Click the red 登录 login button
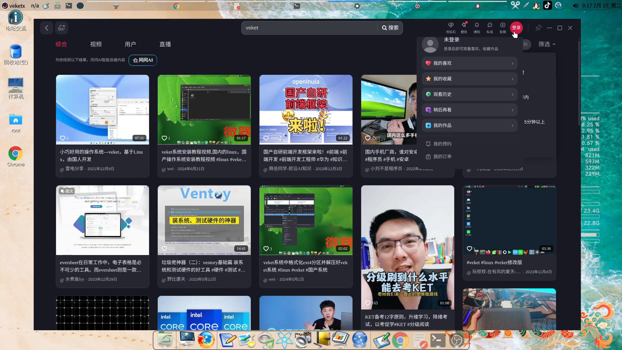Screen dimensions: 622x350 tap(516, 28)
